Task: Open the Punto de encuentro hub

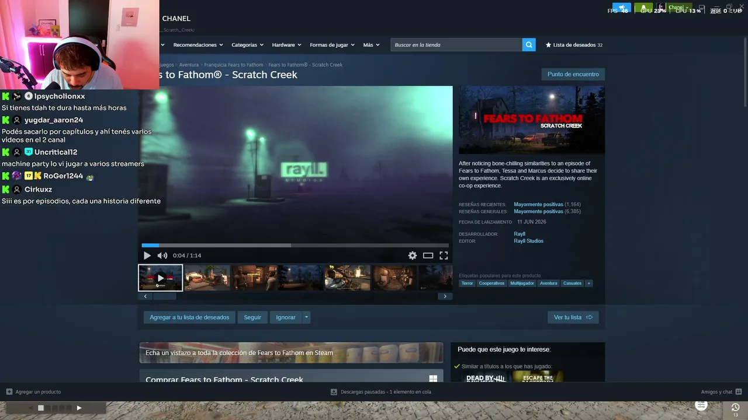Action: point(573,74)
